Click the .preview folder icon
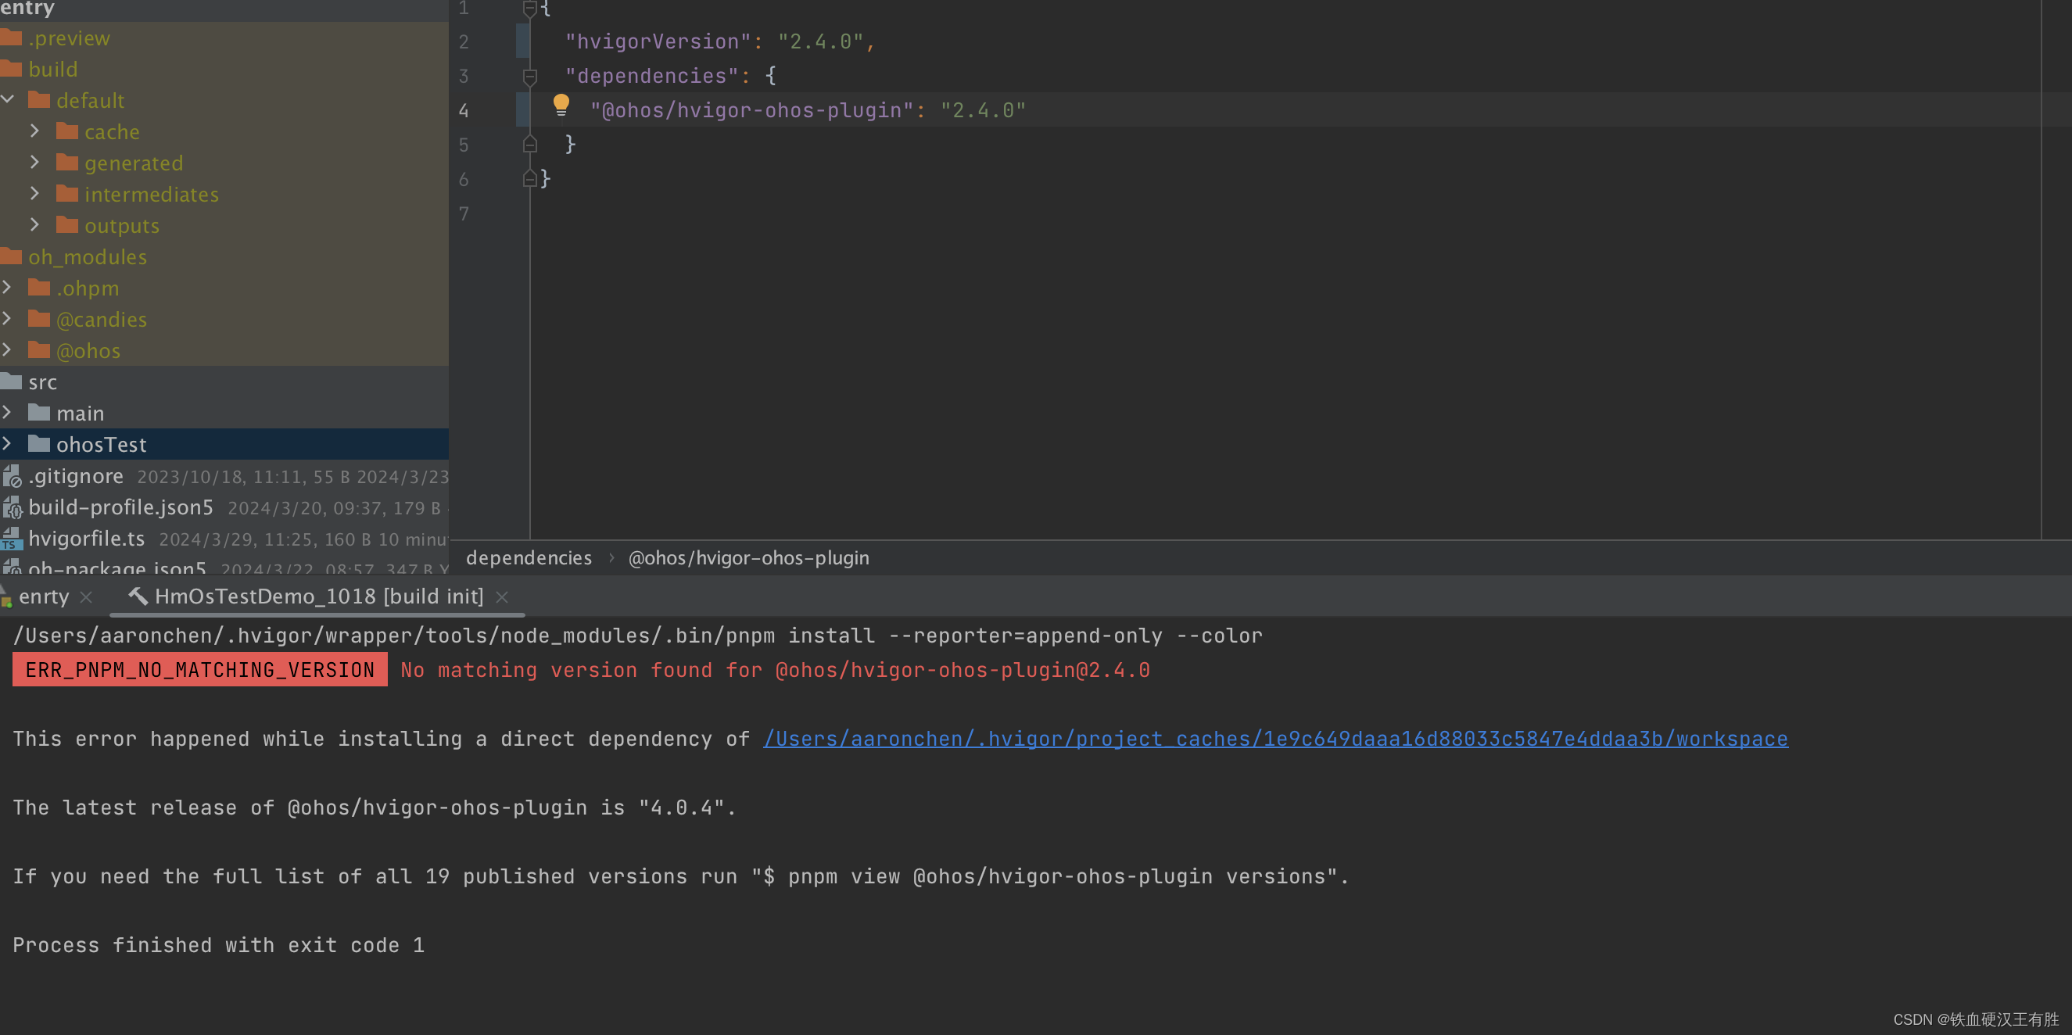 (x=10, y=38)
